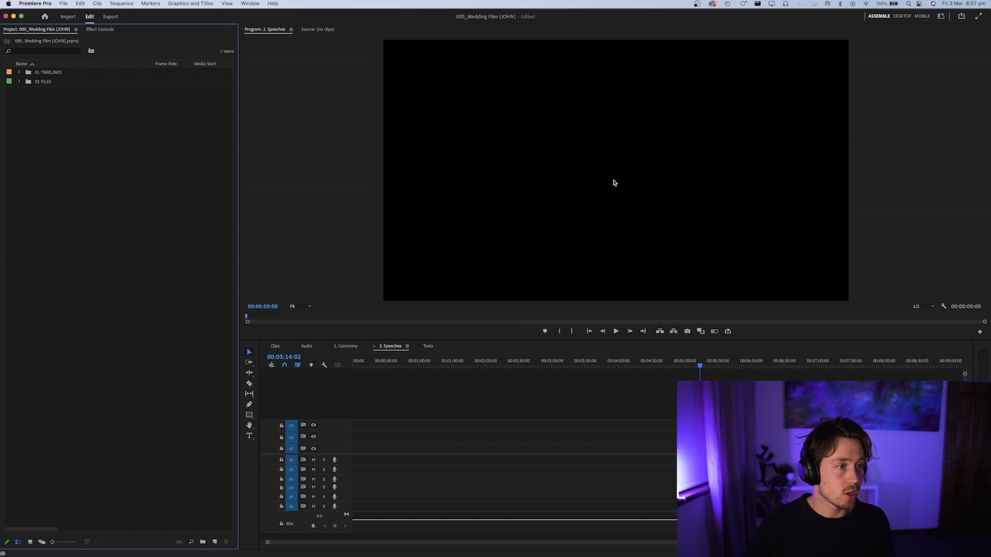Image resolution: width=991 pixels, height=557 pixels.
Task: Switch to the Effect Controls tab
Action: pos(100,29)
